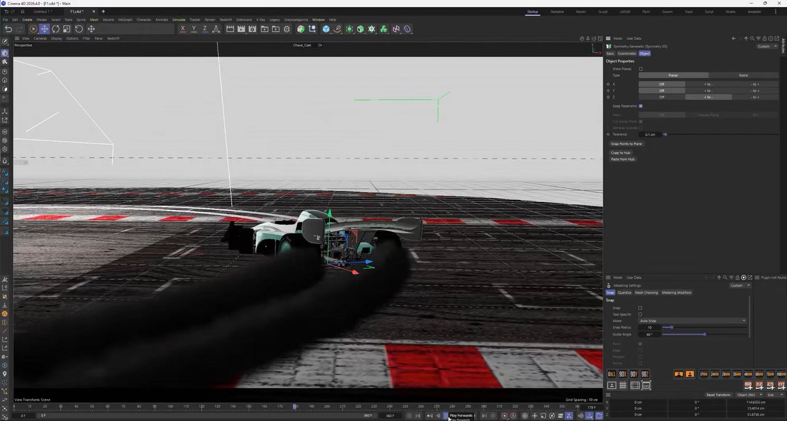Click Snap Points to Plane button

click(x=626, y=144)
